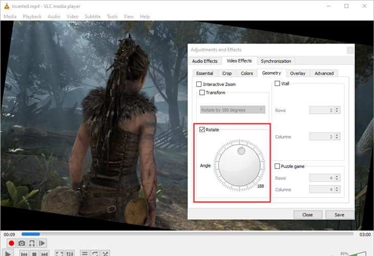Click the Angle rotation dial
This screenshot has width=374, height=256.
coord(239,165)
